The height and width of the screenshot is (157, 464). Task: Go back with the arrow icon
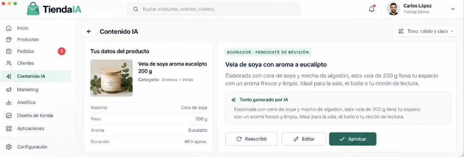(89, 31)
